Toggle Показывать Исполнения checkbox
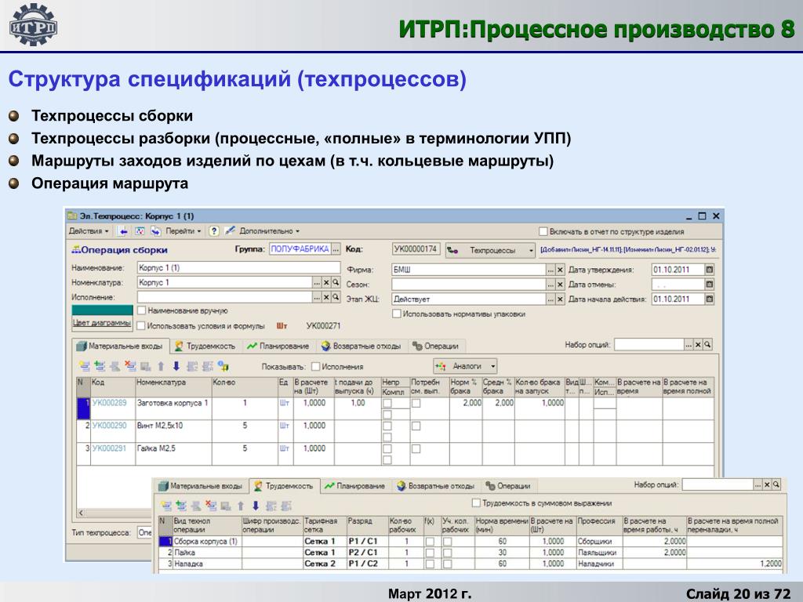803x602 pixels. [316, 367]
